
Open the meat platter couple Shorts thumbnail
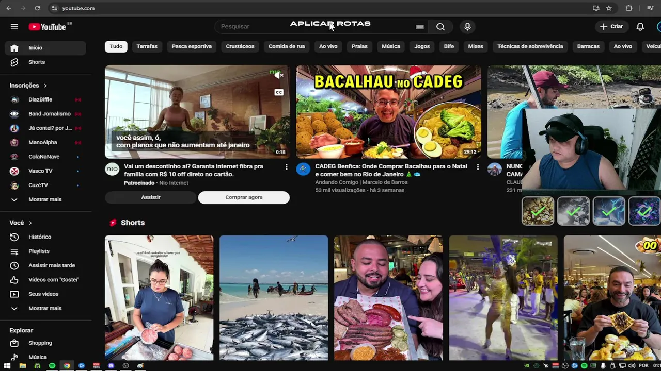(x=388, y=298)
